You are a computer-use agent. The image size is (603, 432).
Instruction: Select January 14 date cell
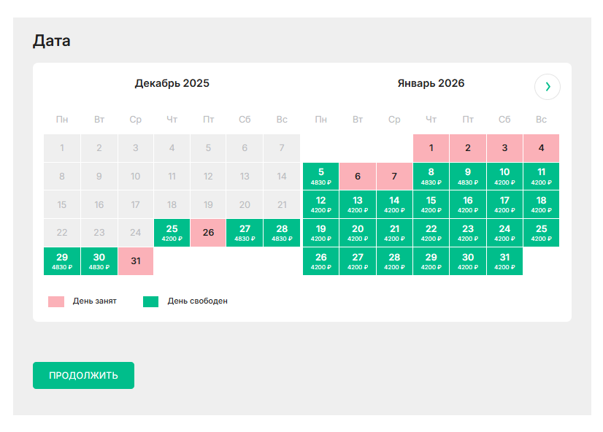click(x=394, y=204)
